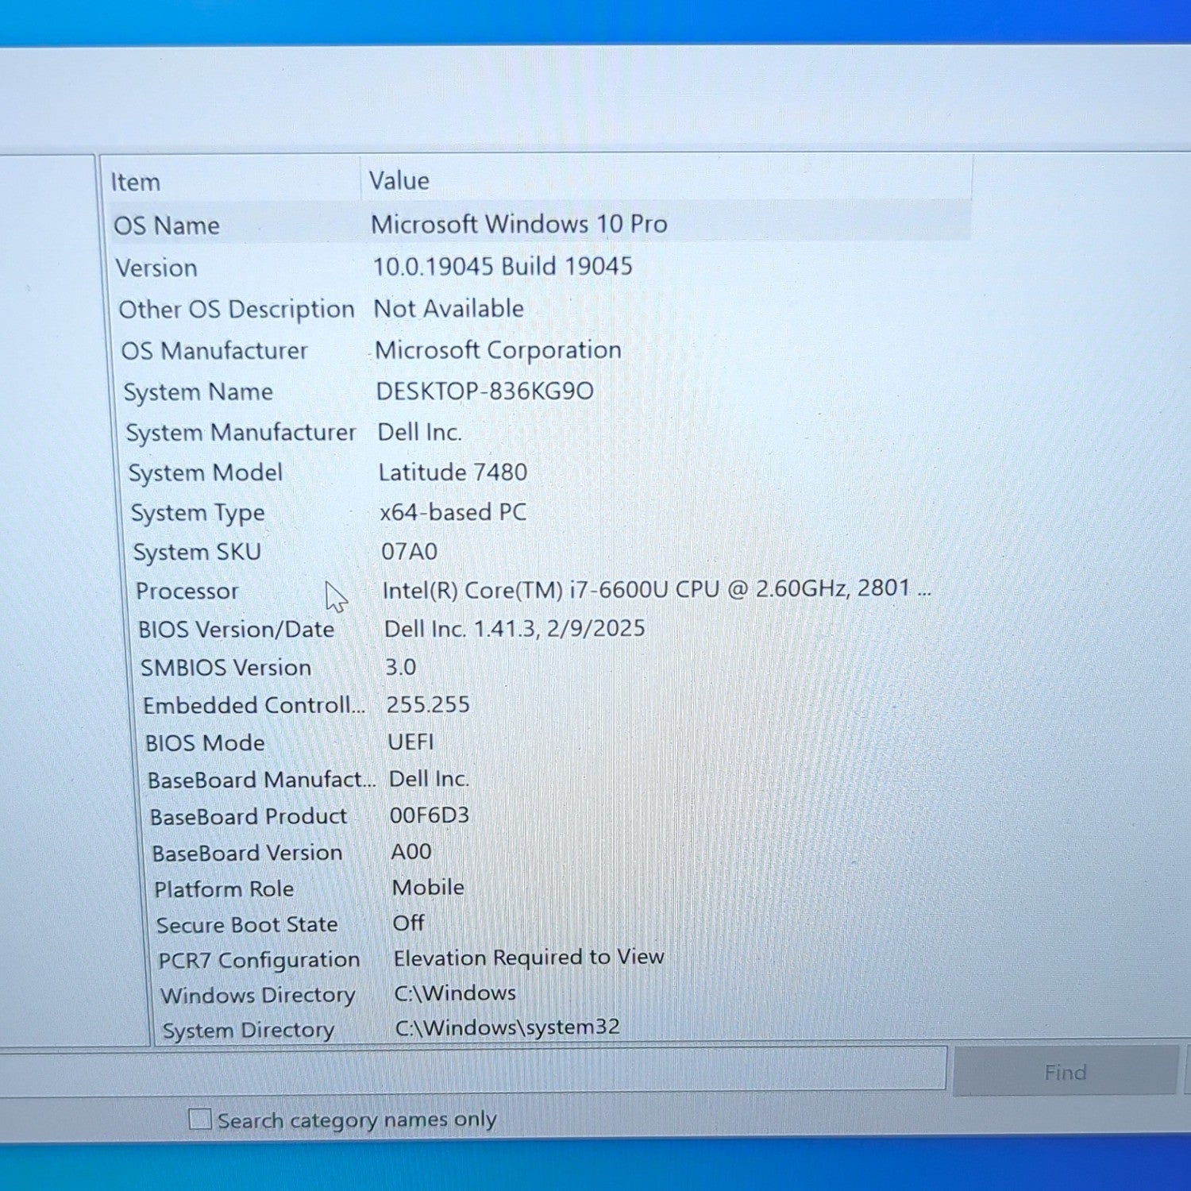Click the '3.0' SMBIOS value

coord(401,667)
